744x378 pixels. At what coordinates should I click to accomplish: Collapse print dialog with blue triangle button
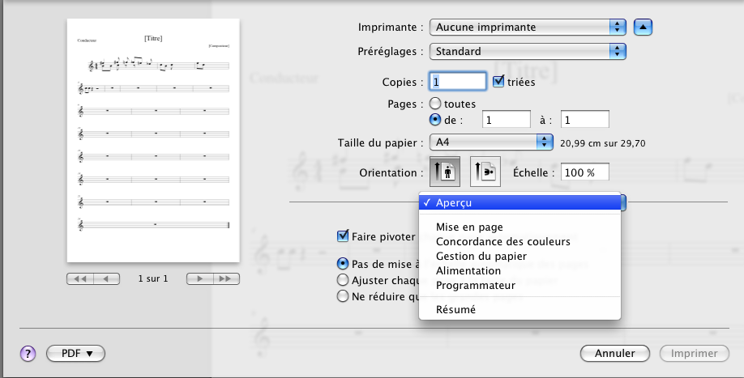coord(643,27)
